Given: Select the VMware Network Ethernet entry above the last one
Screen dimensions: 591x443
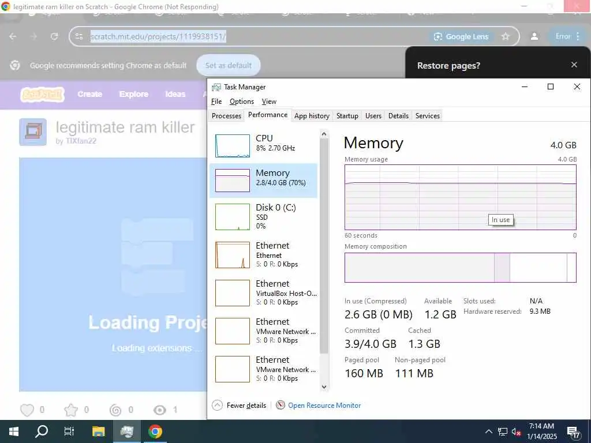Looking at the screenshot, I should [x=264, y=331].
